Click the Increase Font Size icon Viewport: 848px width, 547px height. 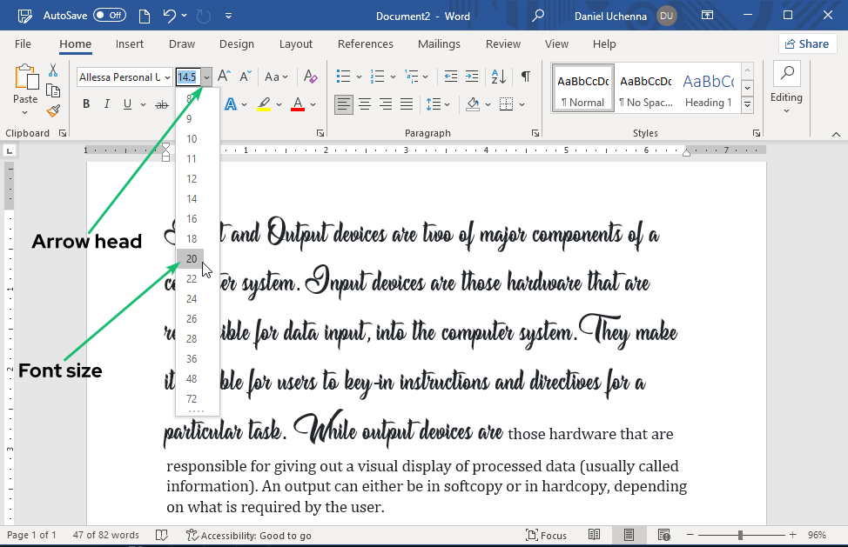pyautogui.click(x=223, y=77)
